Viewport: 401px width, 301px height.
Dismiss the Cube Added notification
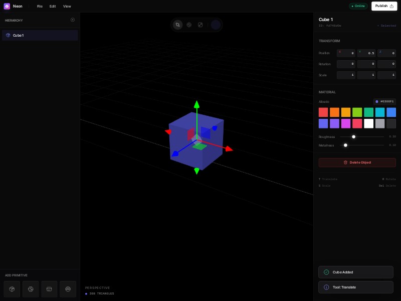[355, 271]
